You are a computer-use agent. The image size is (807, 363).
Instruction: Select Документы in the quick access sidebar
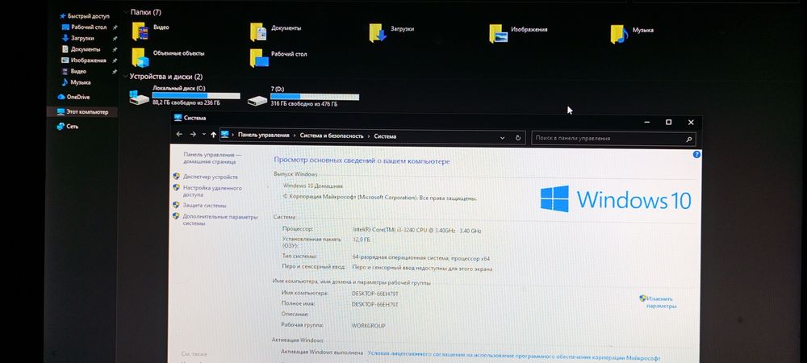coord(85,49)
